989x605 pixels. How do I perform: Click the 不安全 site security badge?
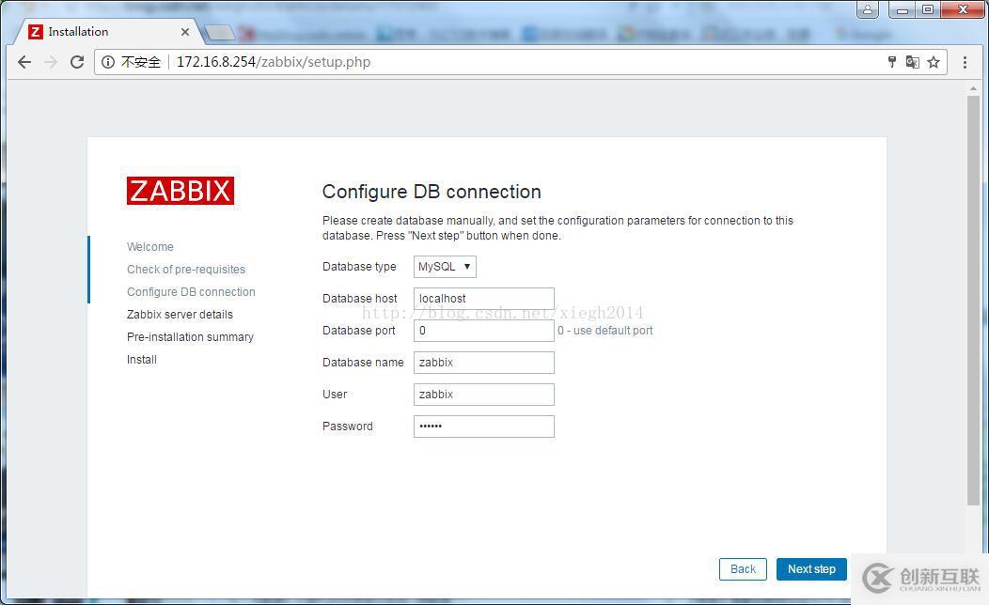click(x=130, y=62)
